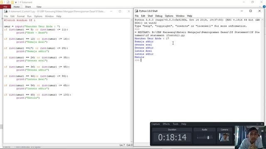Minimize the recorder widget
The width and height of the screenshot is (266, 149).
(x=258, y=124)
